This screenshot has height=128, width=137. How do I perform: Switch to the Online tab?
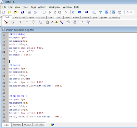tap(94, 17)
